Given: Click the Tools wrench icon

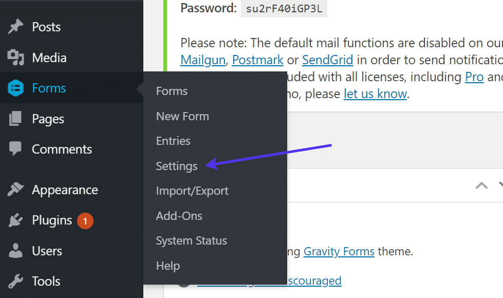Looking at the screenshot, I should click(x=15, y=282).
